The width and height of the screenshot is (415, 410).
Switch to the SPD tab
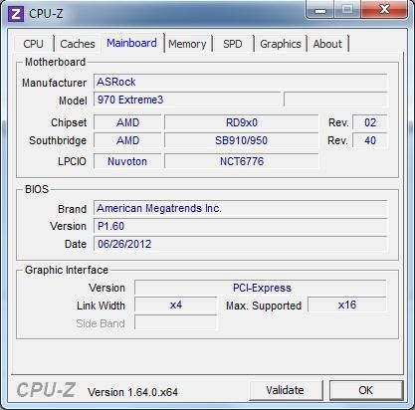click(233, 44)
